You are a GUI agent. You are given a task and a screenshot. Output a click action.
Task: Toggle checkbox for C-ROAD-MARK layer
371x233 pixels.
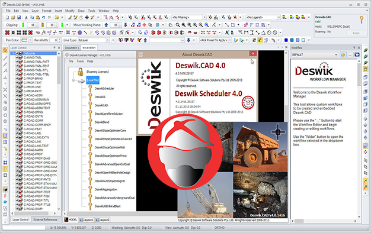(x=17, y=150)
